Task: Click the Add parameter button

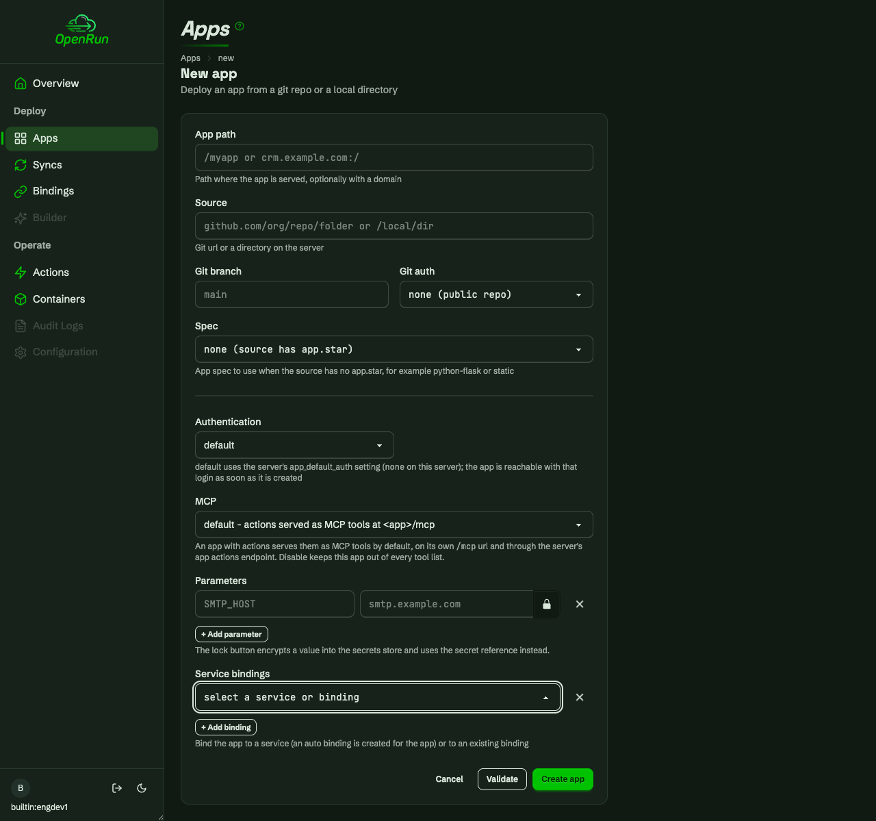Action: pyautogui.click(x=231, y=634)
